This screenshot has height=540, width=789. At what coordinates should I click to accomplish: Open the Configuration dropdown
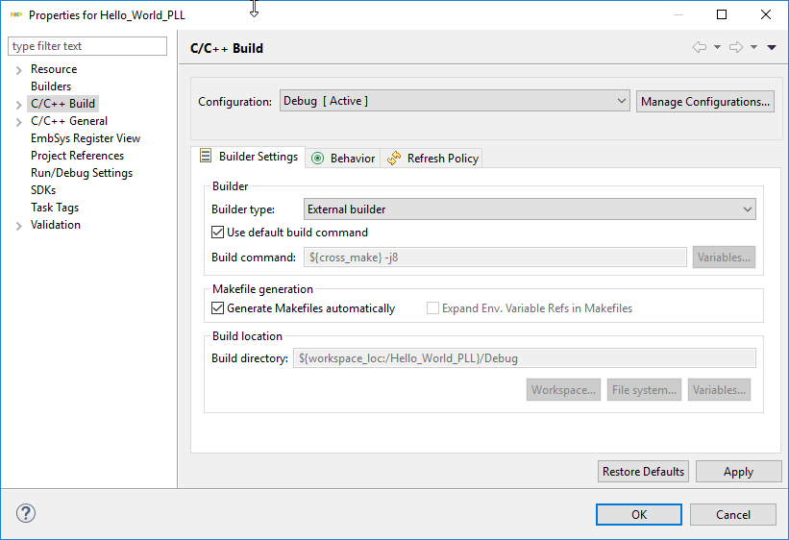pyautogui.click(x=455, y=101)
